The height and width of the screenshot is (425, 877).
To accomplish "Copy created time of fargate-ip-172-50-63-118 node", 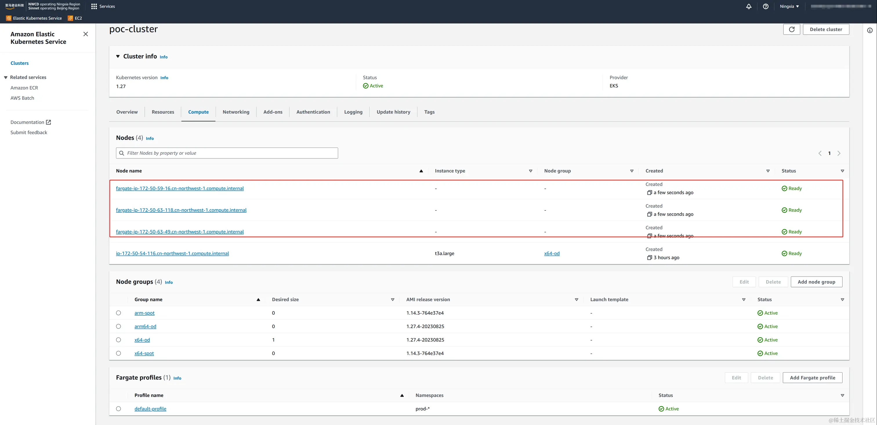I will [x=649, y=215].
